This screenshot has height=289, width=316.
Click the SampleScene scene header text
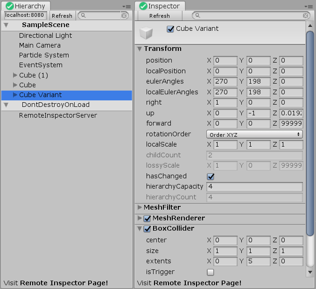(46, 25)
